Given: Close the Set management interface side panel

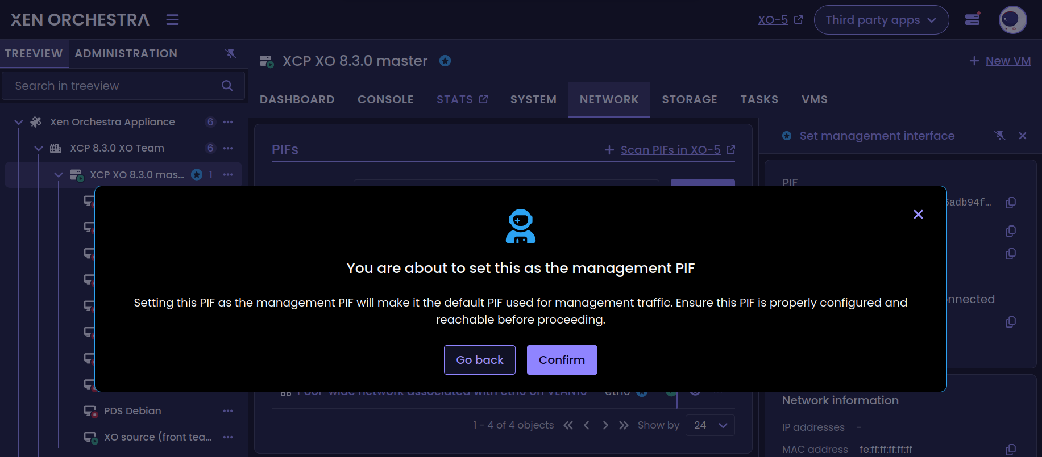Looking at the screenshot, I should pos(1023,136).
